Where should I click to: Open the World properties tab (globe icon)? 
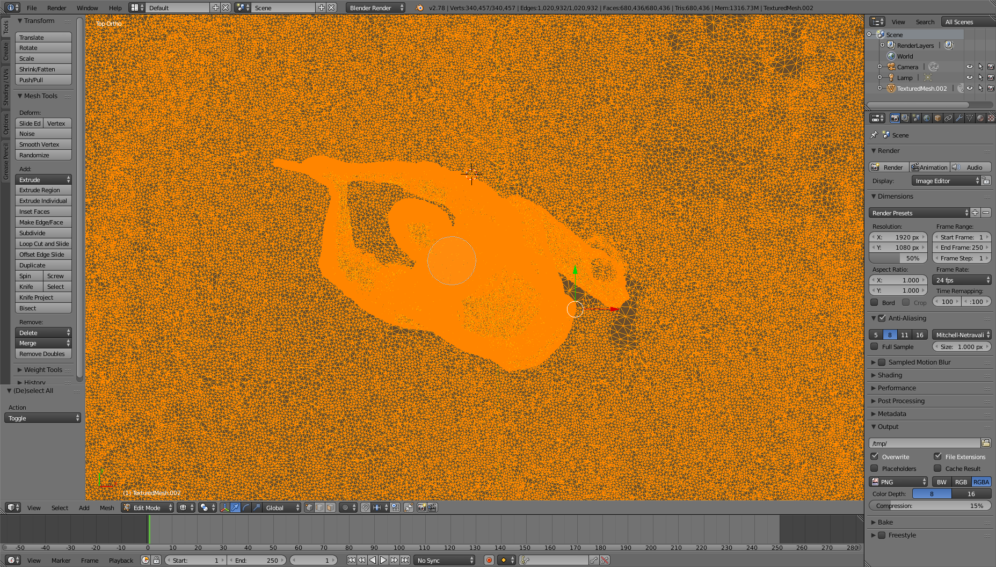click(x=927, y=118)
